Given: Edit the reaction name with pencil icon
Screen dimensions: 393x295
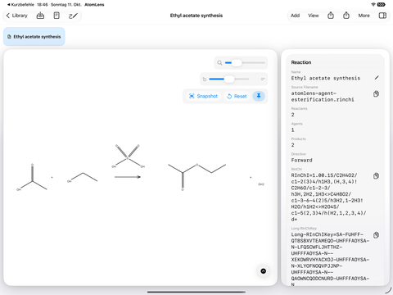Looking at the screenshot, I should [377, 78].
